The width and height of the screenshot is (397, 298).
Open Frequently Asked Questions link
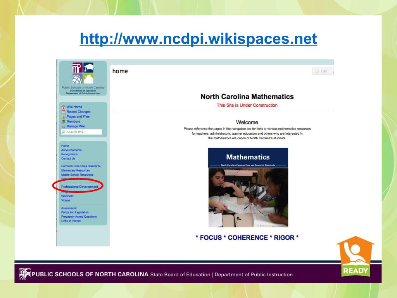[x=79, y=217]
